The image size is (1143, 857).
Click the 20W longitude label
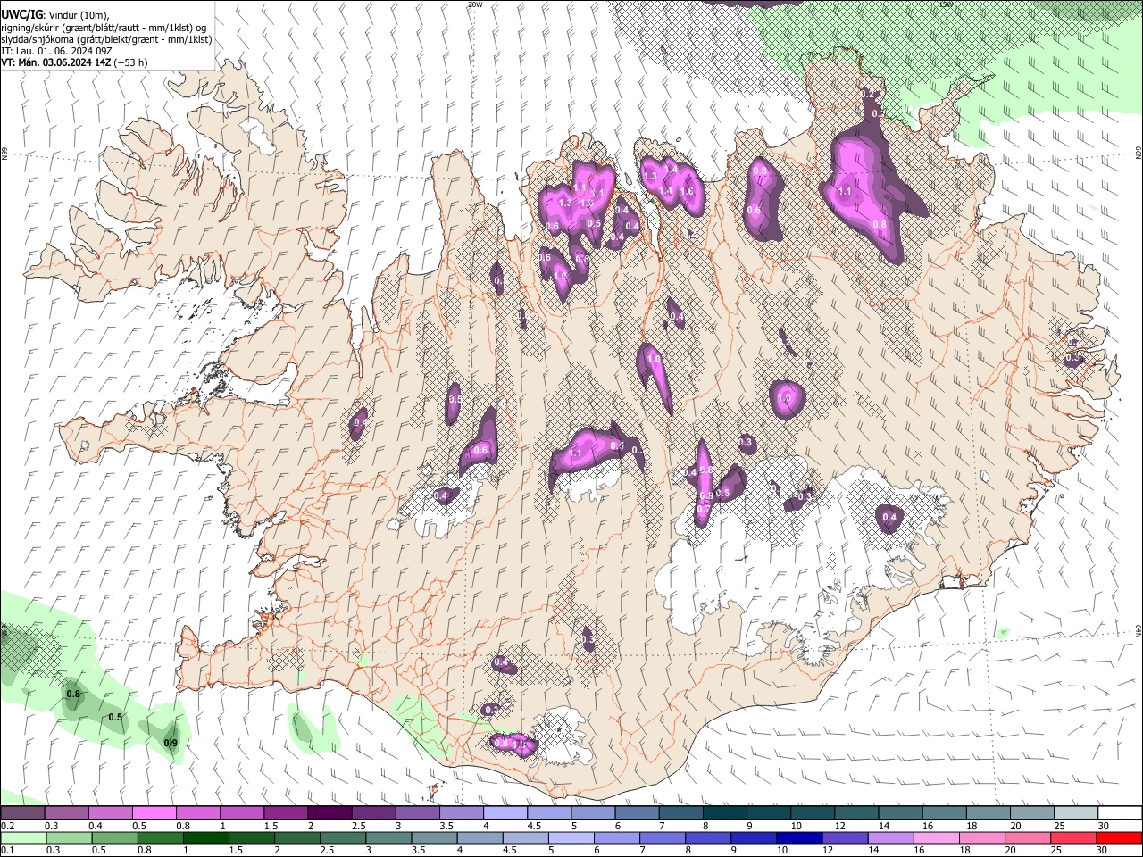click(476, 4)
